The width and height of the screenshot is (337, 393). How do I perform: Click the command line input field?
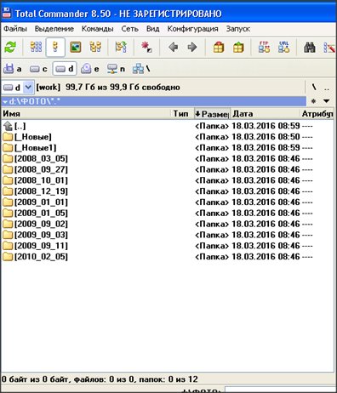[281, 390]
